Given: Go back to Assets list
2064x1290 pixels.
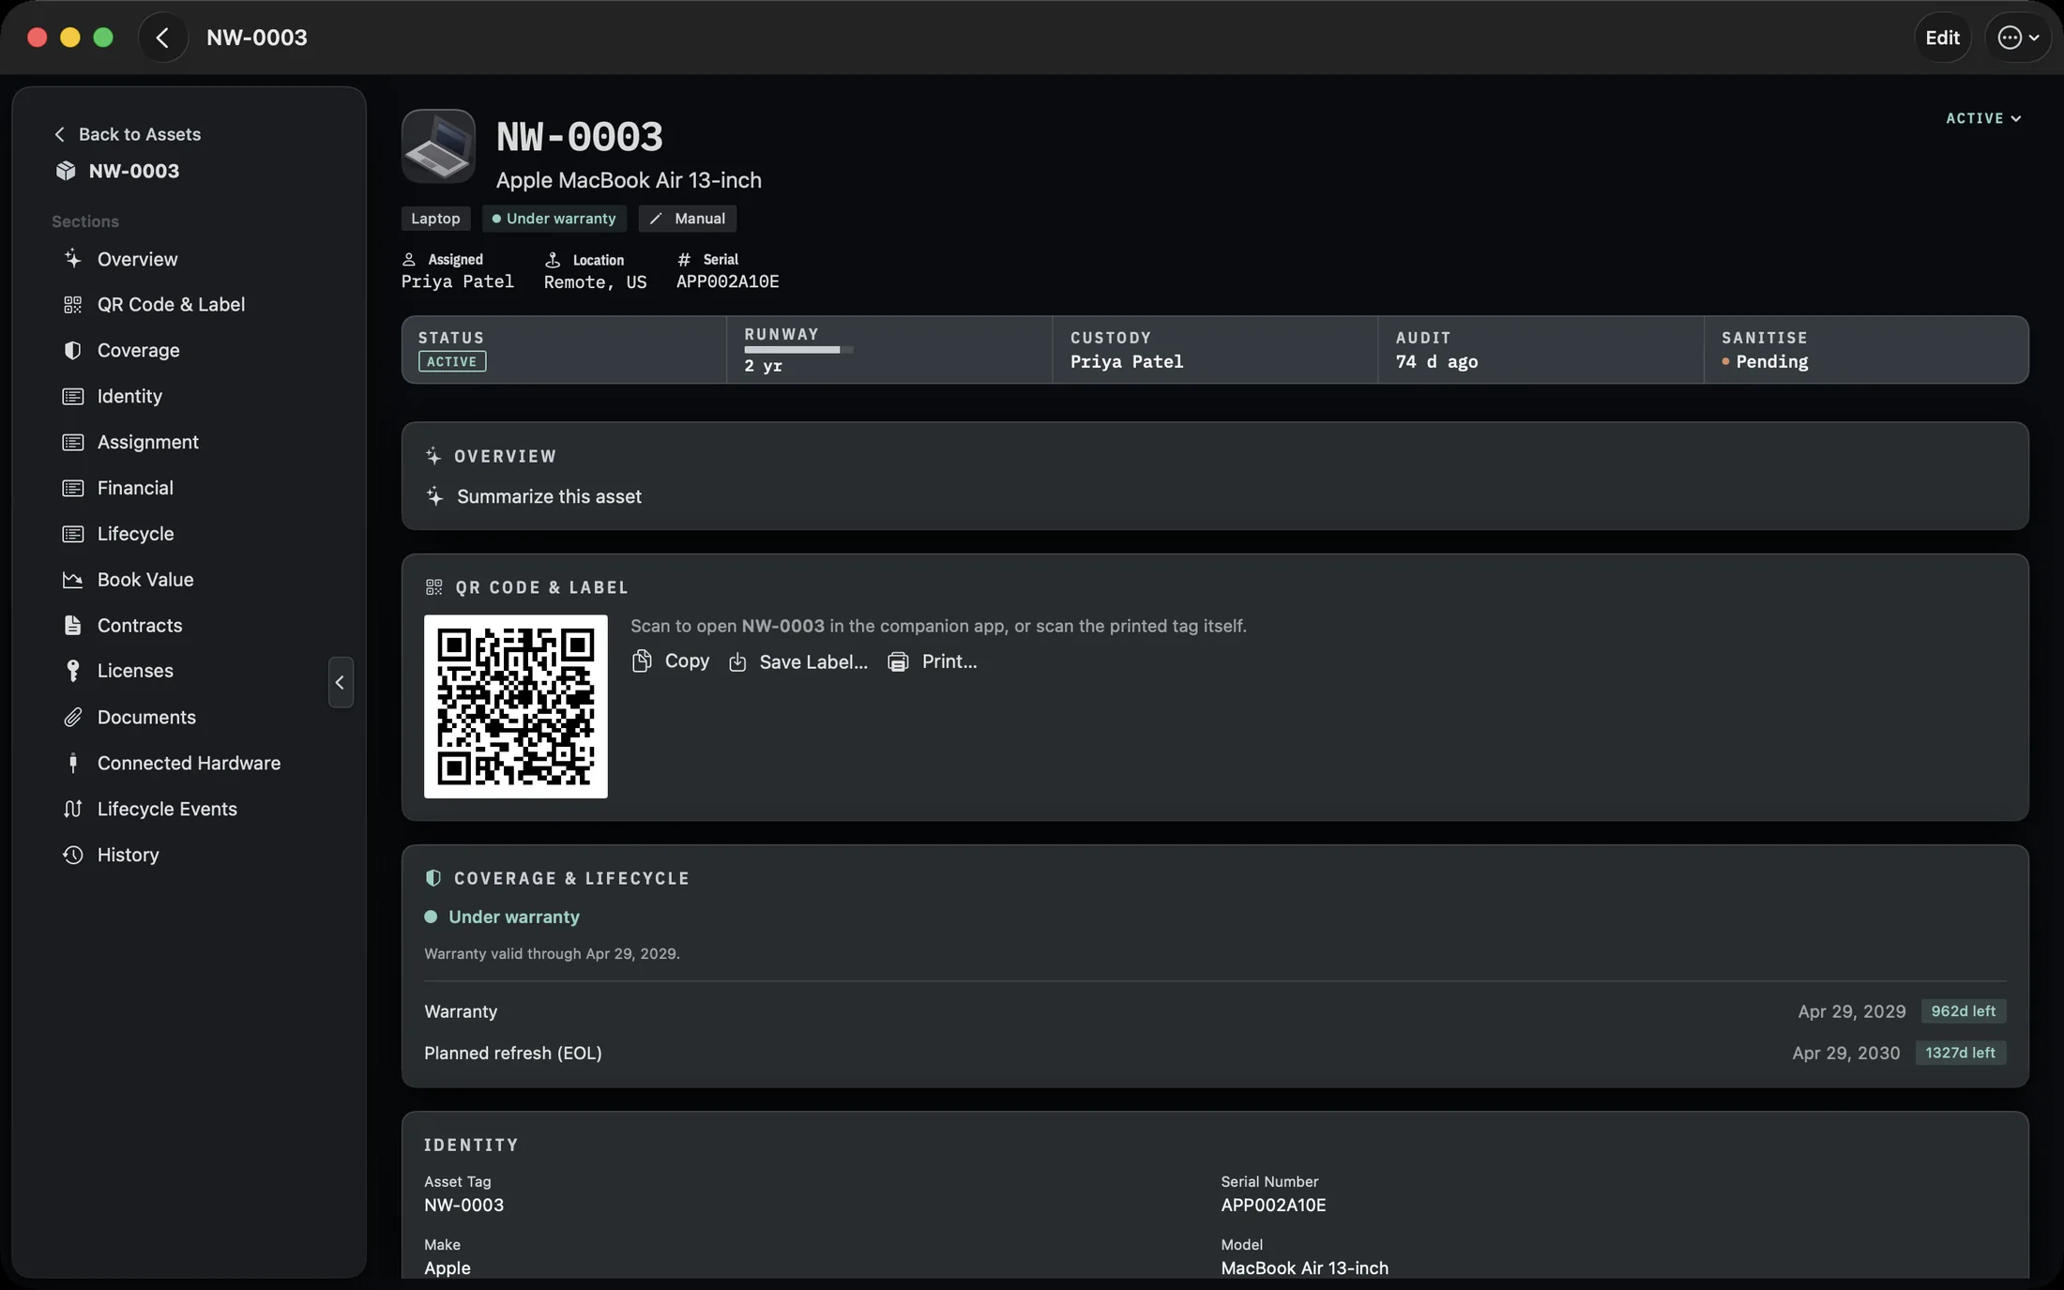Looking at the screenshot, I should tap(127, 134).
